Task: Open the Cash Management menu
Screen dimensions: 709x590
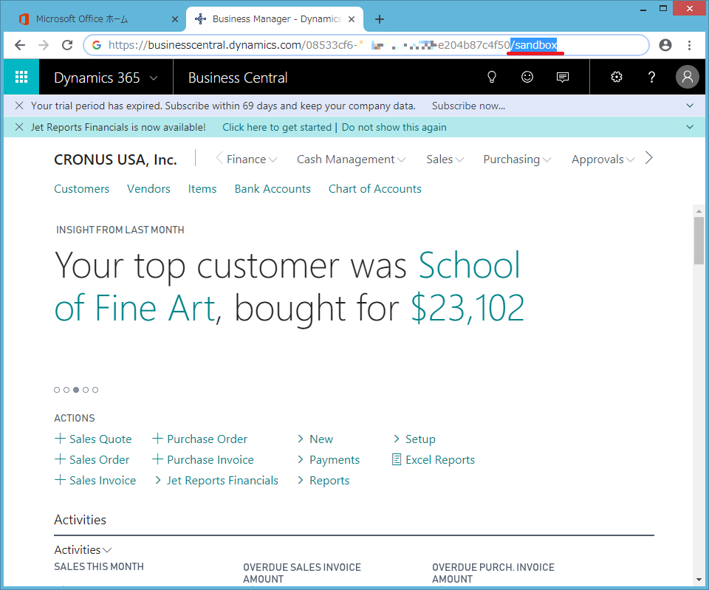Action: (352, 159)
